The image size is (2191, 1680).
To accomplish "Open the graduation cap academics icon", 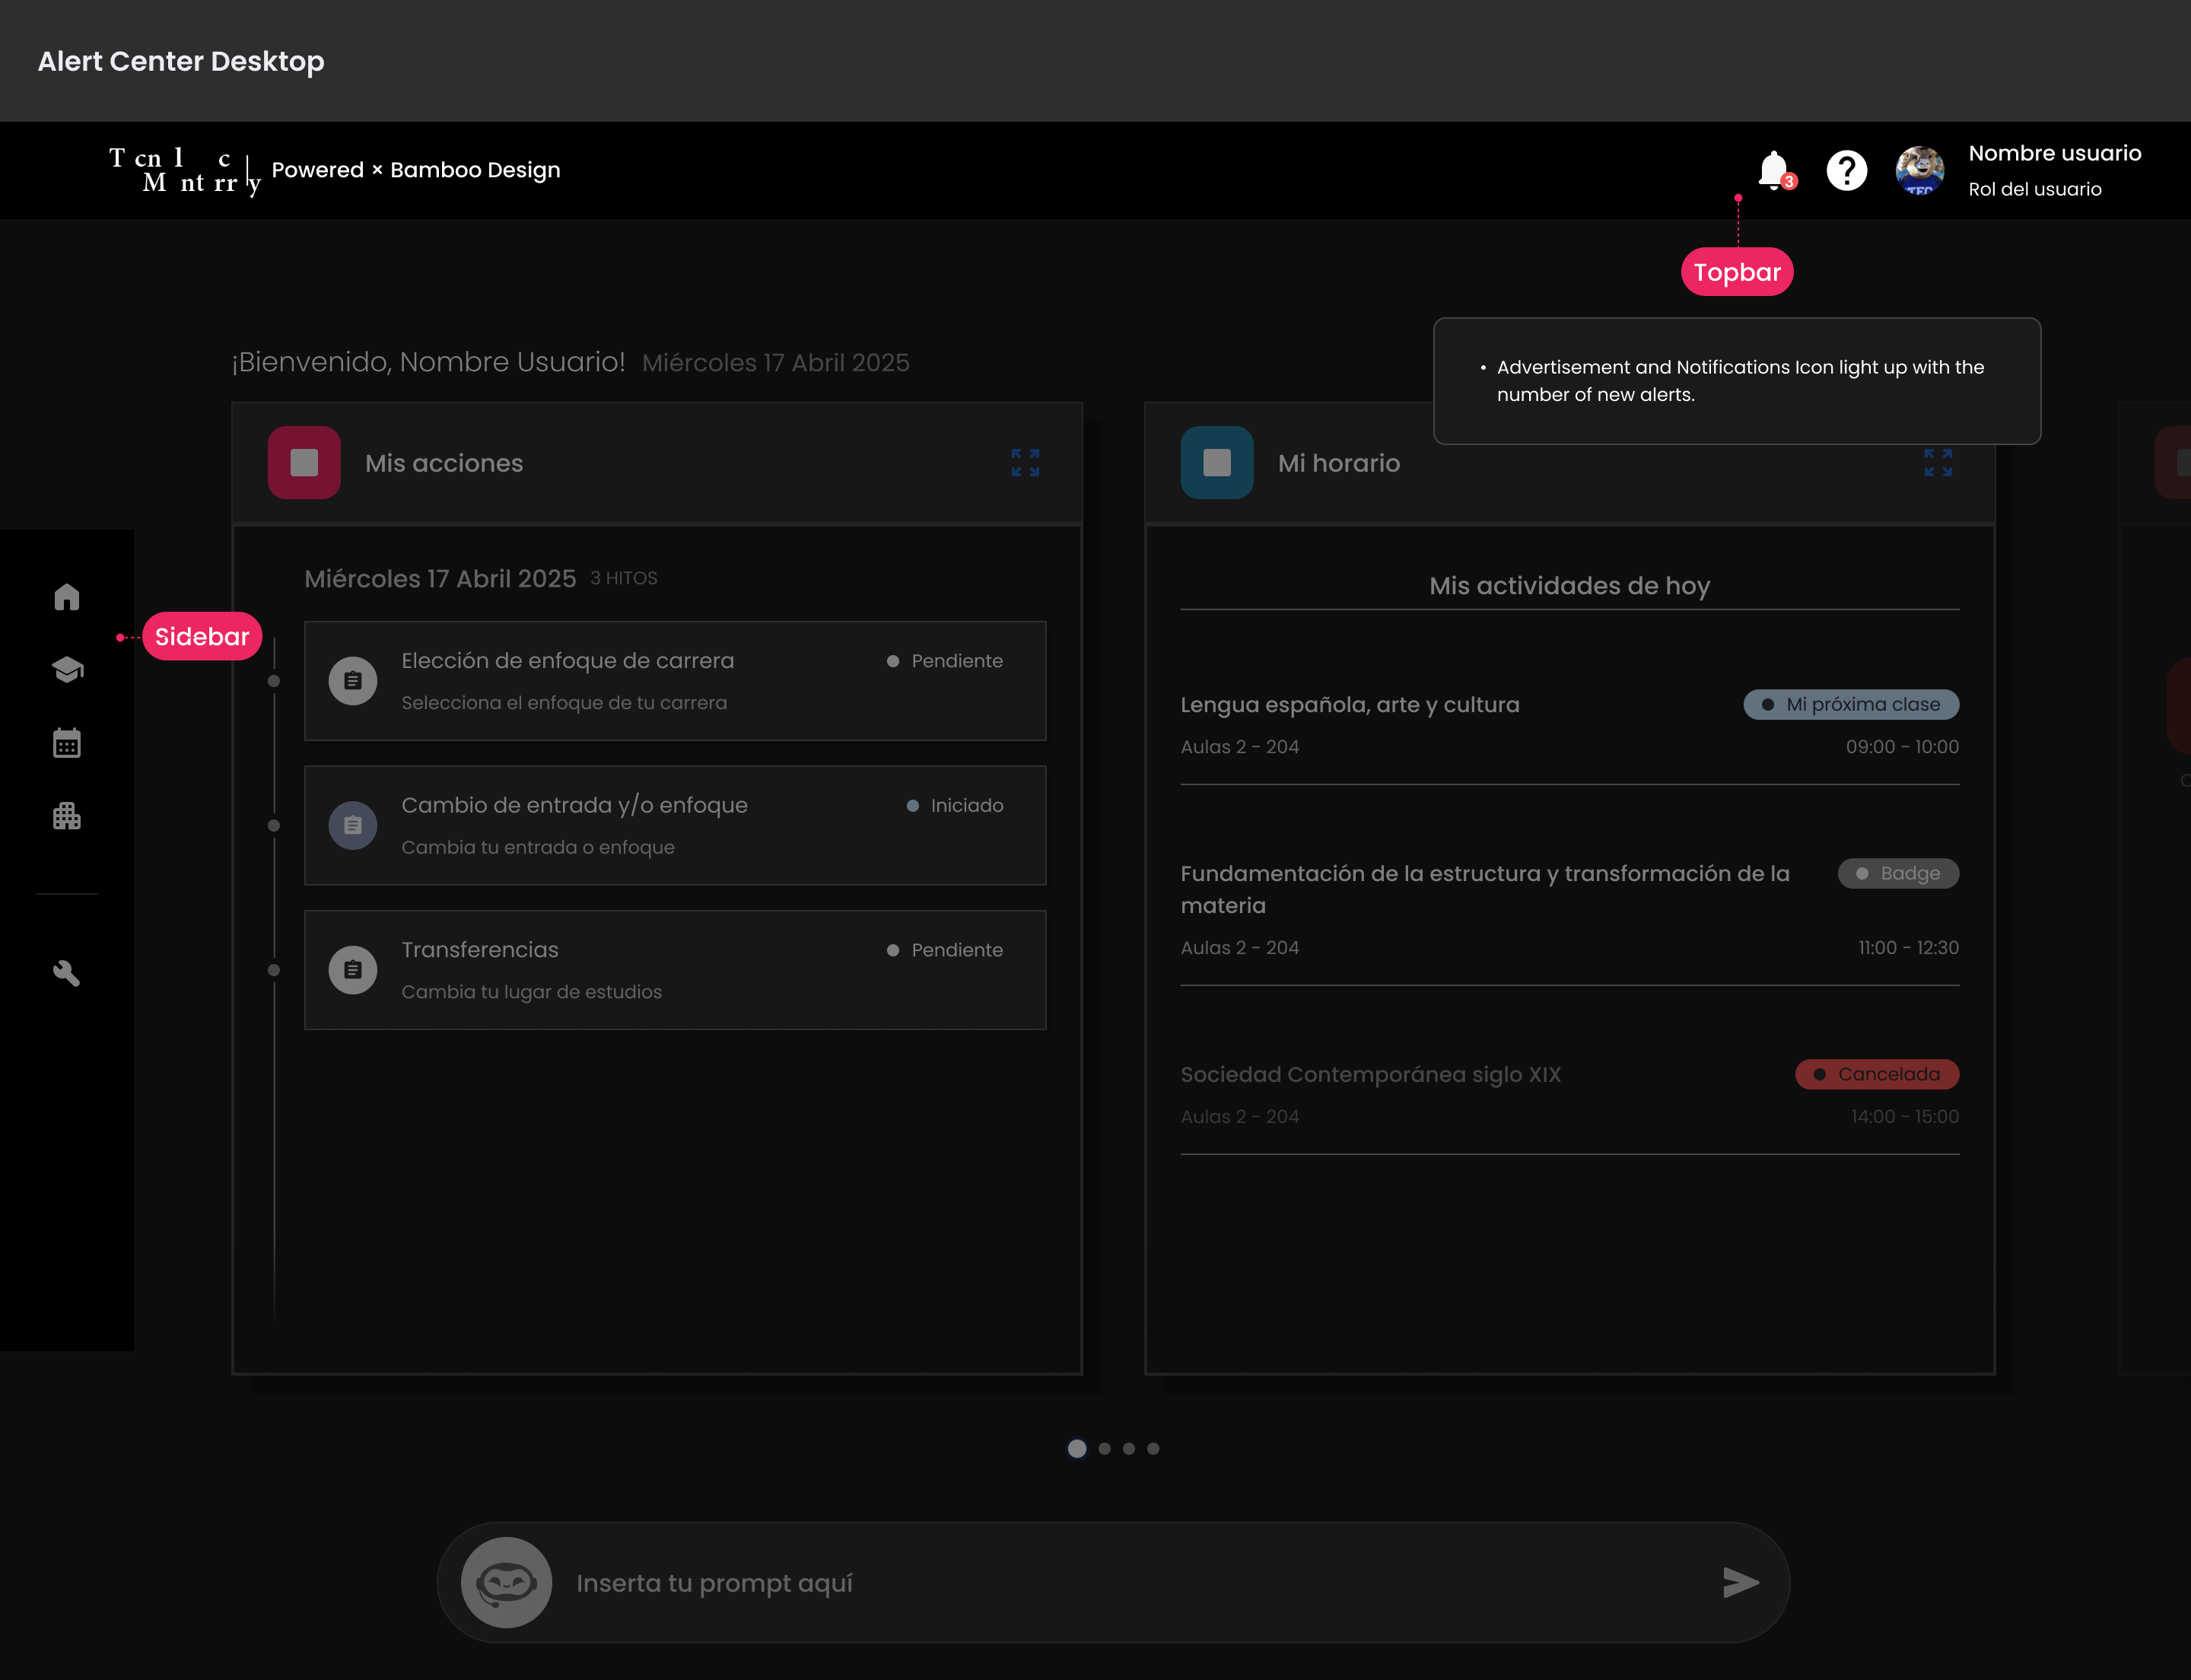I will tap(67, 670).
